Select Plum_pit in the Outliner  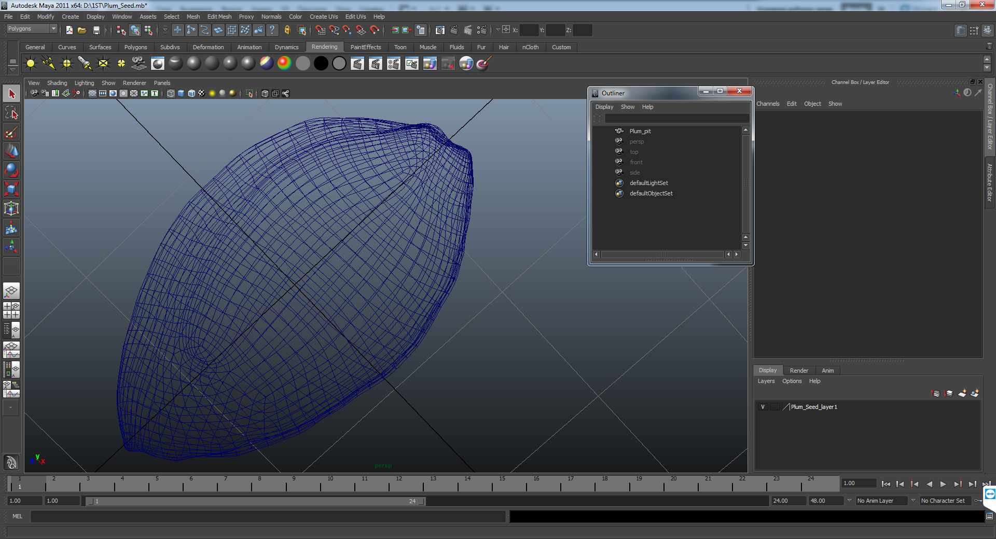640,131
